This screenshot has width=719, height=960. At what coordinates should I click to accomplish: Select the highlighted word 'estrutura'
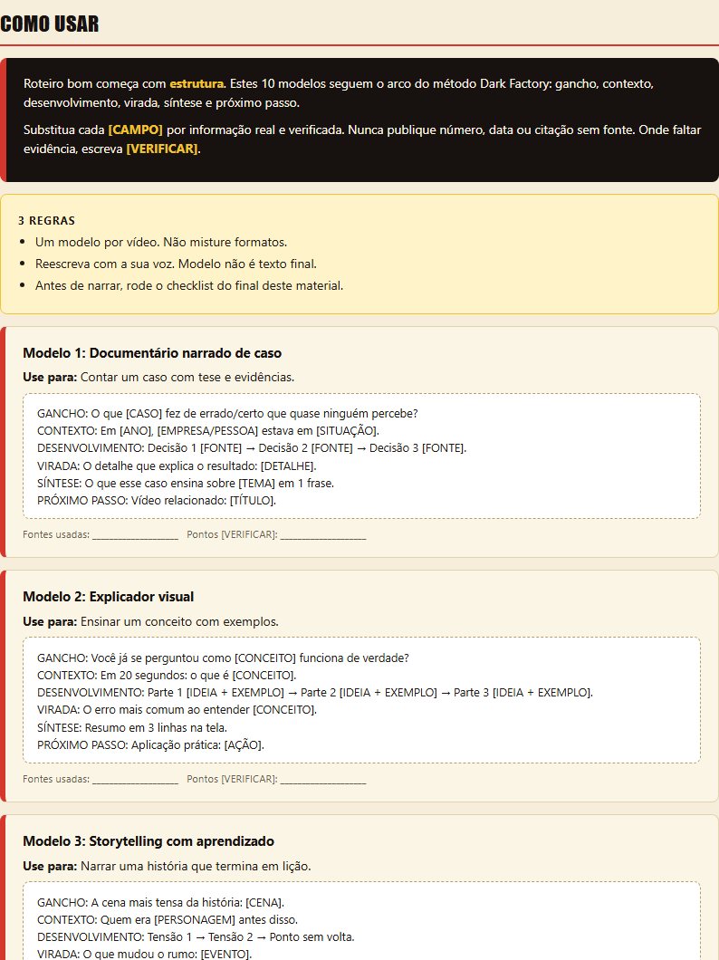pyautogui.click(x=197, y=84)
